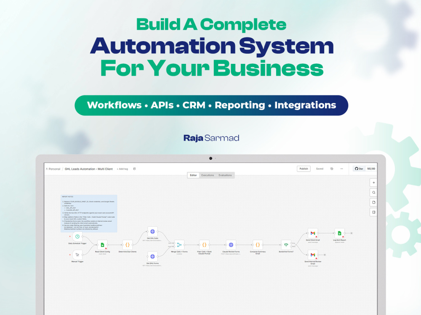Click the 'Build A Complete' heading text
This screenshot has width=421, height=315.
[211, 24]
